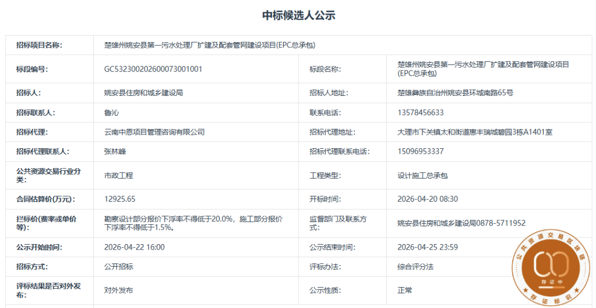Click the publicity end time 2026-04-25 23:59

coord(428,247)
